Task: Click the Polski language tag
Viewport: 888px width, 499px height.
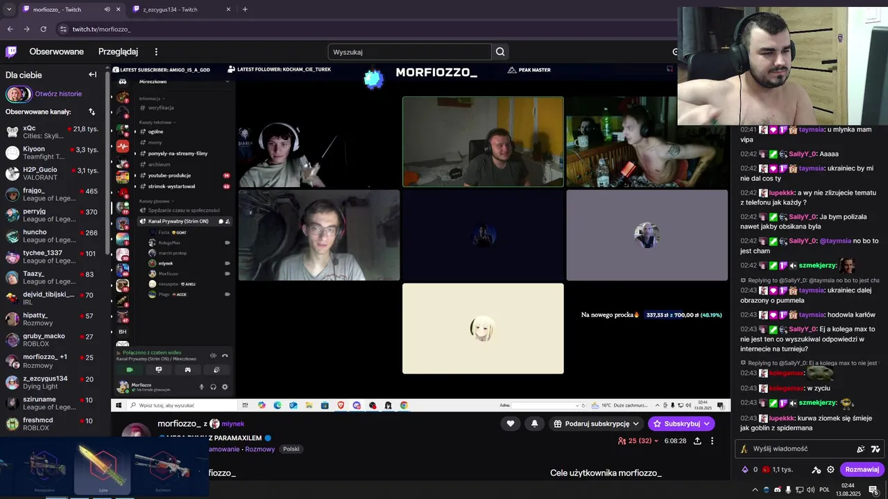Action: [x=291, y=449]
